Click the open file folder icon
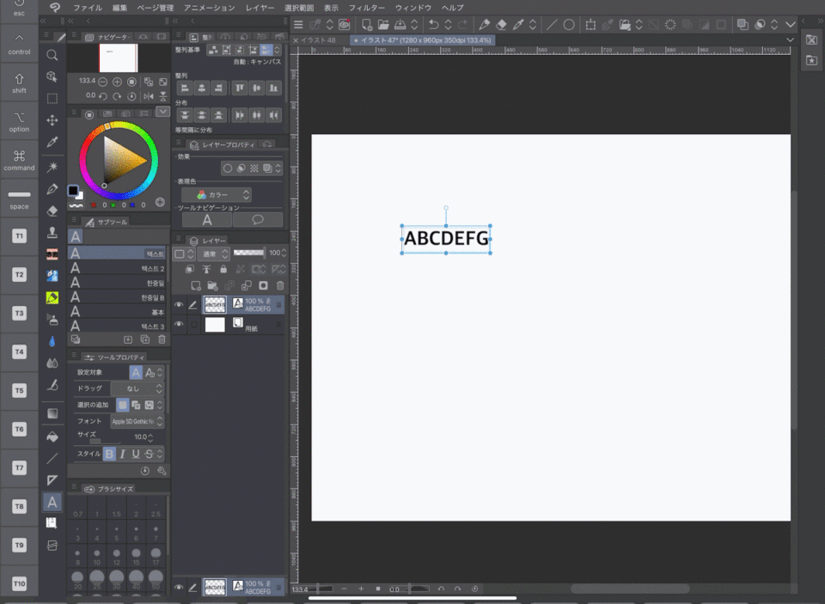 coord(383,24)
